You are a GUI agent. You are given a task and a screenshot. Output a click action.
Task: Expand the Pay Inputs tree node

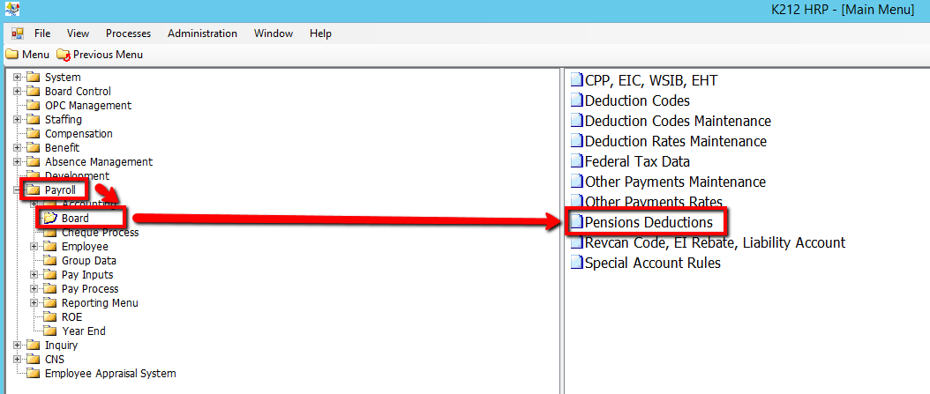click(34, 275)
